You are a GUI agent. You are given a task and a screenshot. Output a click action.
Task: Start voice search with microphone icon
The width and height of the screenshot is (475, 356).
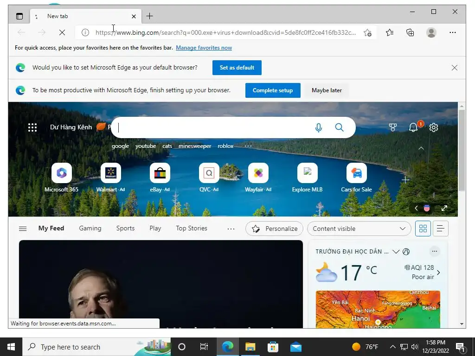(318, 127)
